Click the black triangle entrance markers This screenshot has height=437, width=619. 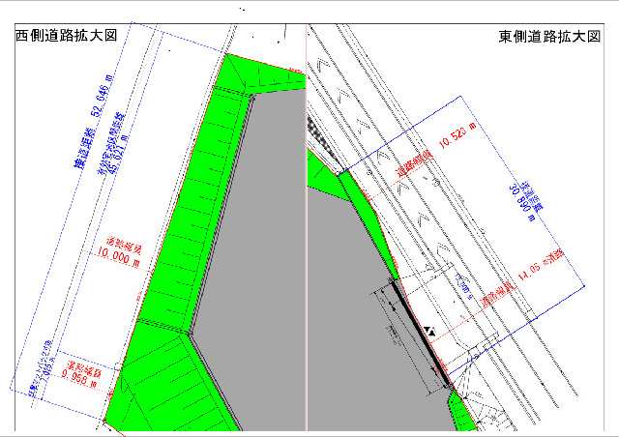[x=430, y=331]
